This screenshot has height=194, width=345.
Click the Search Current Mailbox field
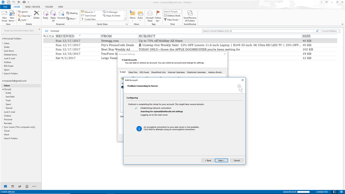259,31
